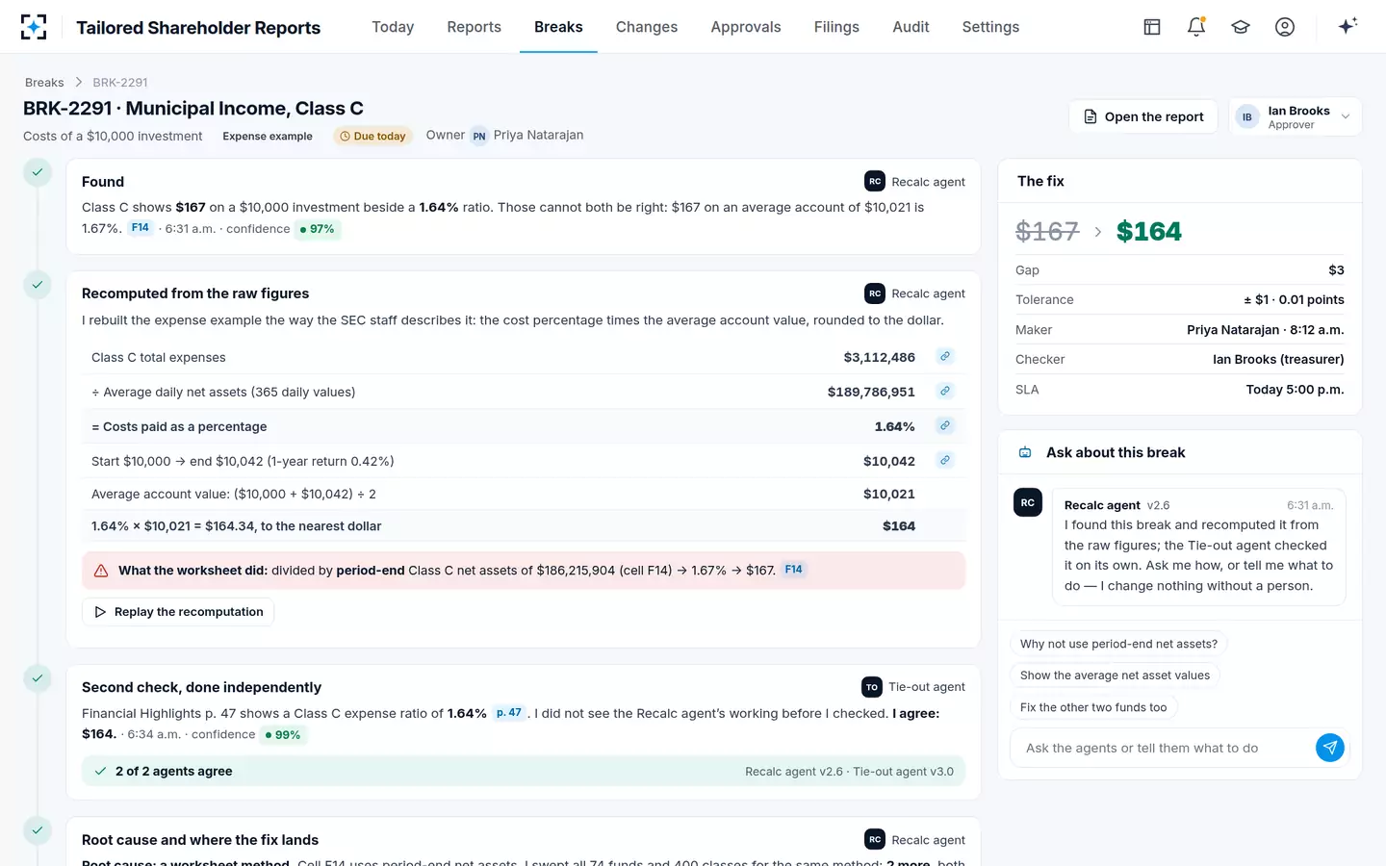Click the 2 of 2 agents agree bar
This screenshot has height=866, width=1386.
tap(524, 771)
